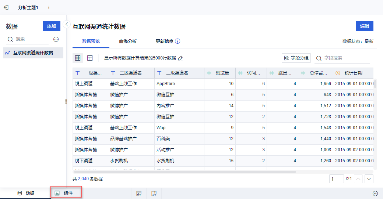This screenshot has height=199, width=383.
Task: Open the three-dot menu next to 分析主题1
Action: (49, 7)
